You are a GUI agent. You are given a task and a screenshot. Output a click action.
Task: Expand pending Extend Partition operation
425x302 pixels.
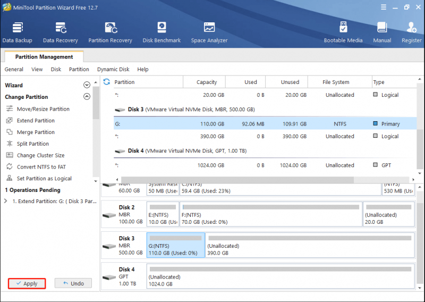6,201
